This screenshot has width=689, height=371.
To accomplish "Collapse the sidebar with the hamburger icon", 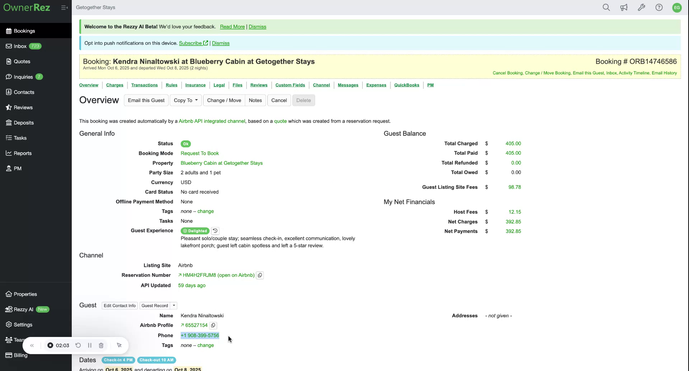I will tap(65, 7).
